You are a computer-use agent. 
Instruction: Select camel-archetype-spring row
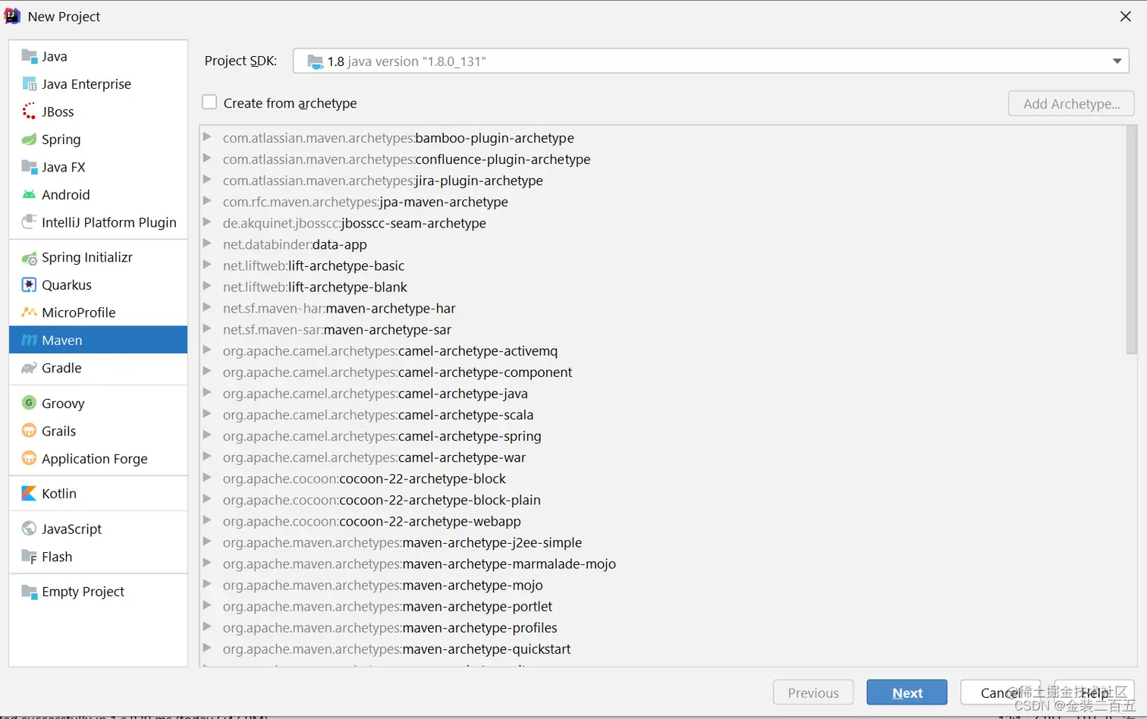tap(663, 435)
